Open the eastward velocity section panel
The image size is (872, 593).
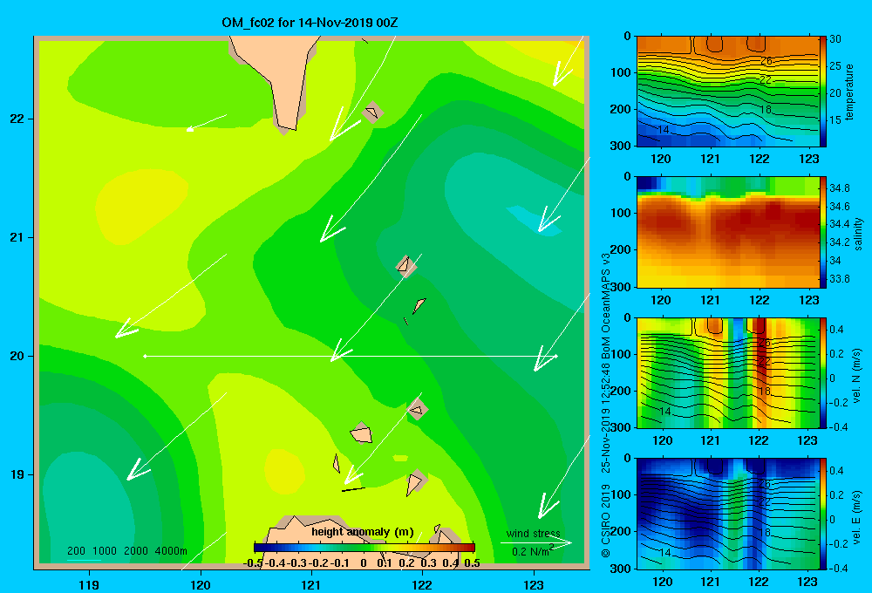[x=727, y=514]
